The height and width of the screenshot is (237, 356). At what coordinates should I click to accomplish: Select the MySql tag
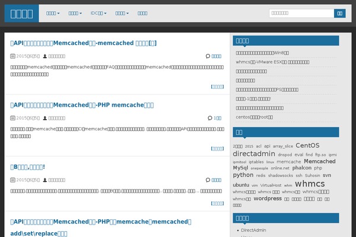pos(240,168)
